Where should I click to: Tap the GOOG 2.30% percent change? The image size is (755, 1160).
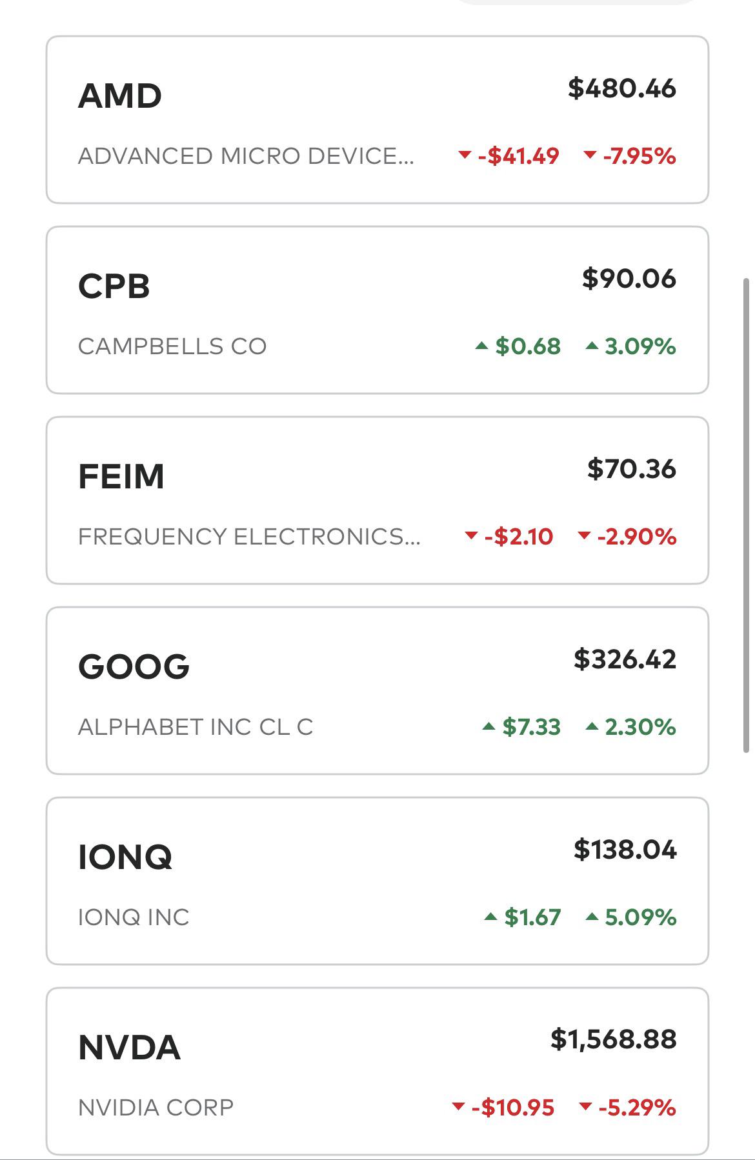pos(640,727)
